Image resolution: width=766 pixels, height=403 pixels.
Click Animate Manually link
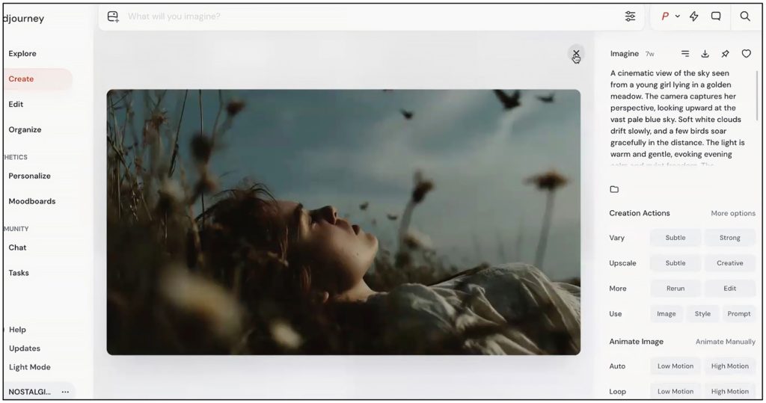(725, 342)
